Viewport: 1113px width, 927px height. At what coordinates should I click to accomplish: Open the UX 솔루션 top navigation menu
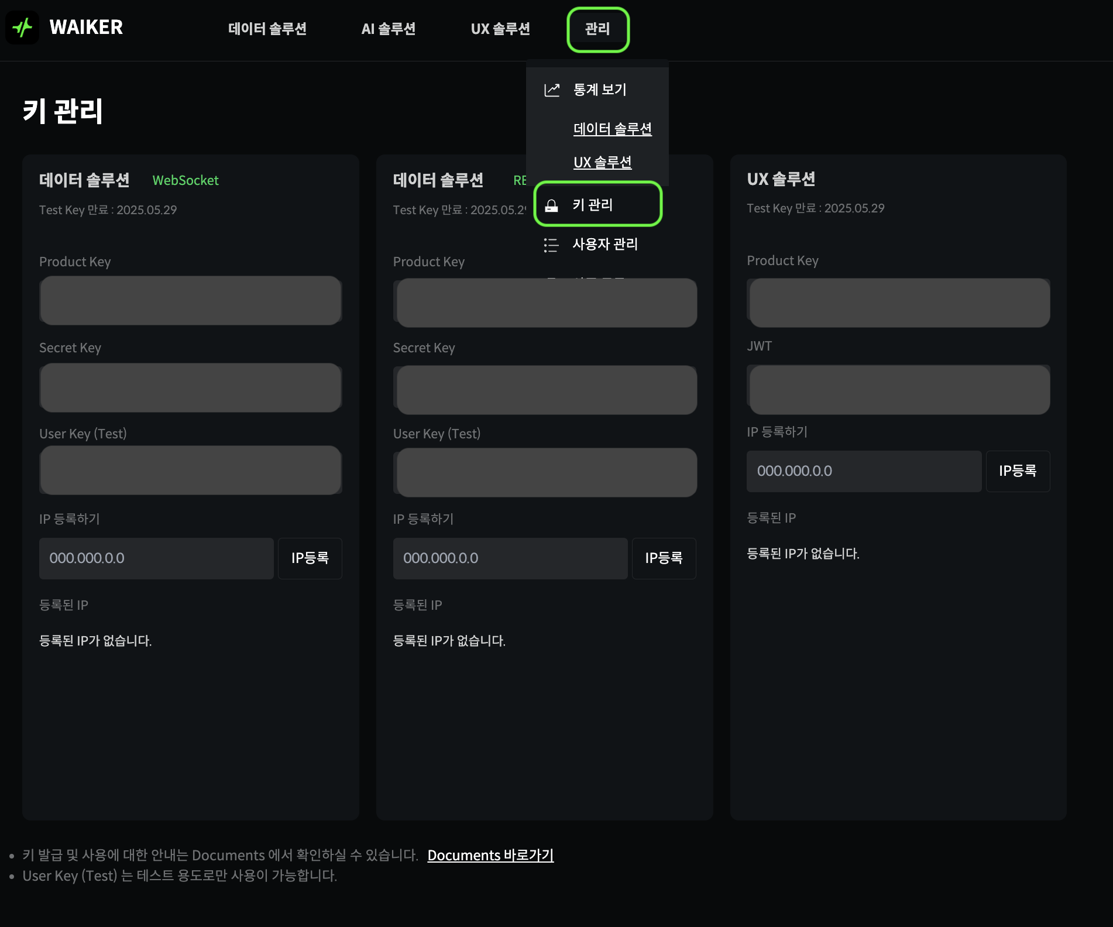tap(500, 29)
